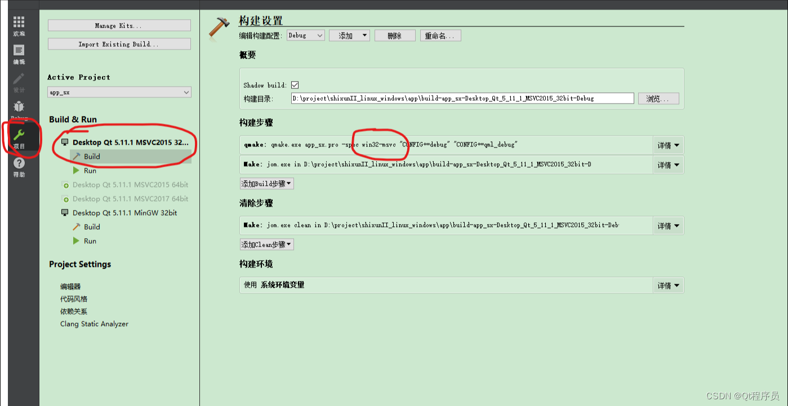Image resolution: width=788 pixels, height=406 pixels.
Task: Open the 依赖关系 project settings
Action: (x=74, y=311)
